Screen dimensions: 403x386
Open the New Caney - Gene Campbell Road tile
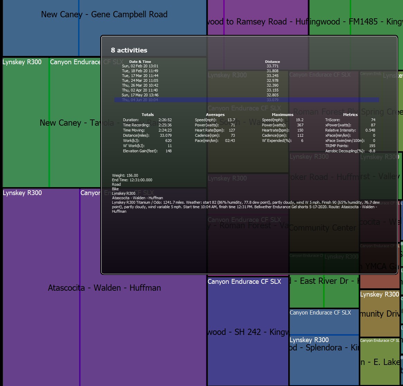(x=51, y=28)
